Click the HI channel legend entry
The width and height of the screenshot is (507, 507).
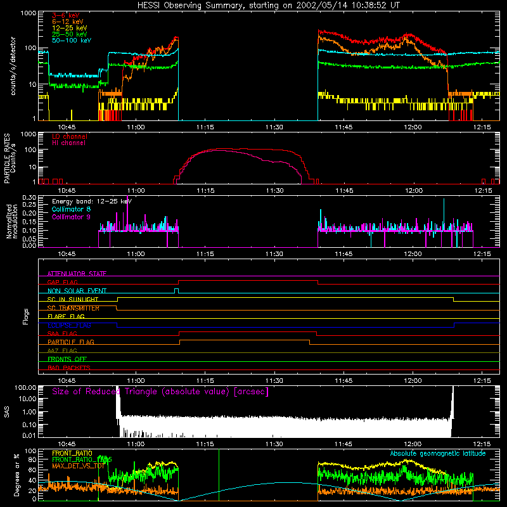pos(68,143)
